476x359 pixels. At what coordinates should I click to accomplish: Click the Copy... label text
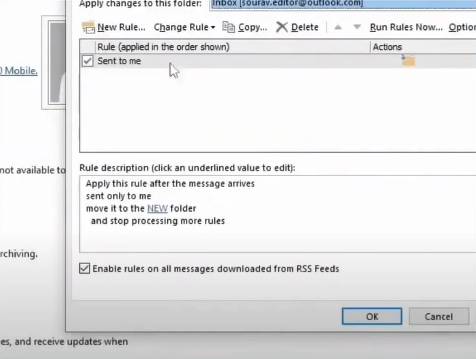point(253,27)
